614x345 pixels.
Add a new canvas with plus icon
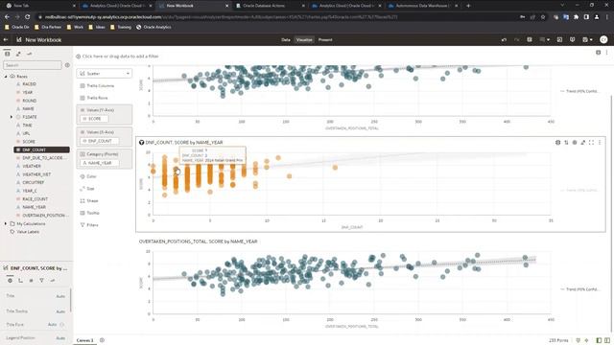tap(102, 340)
